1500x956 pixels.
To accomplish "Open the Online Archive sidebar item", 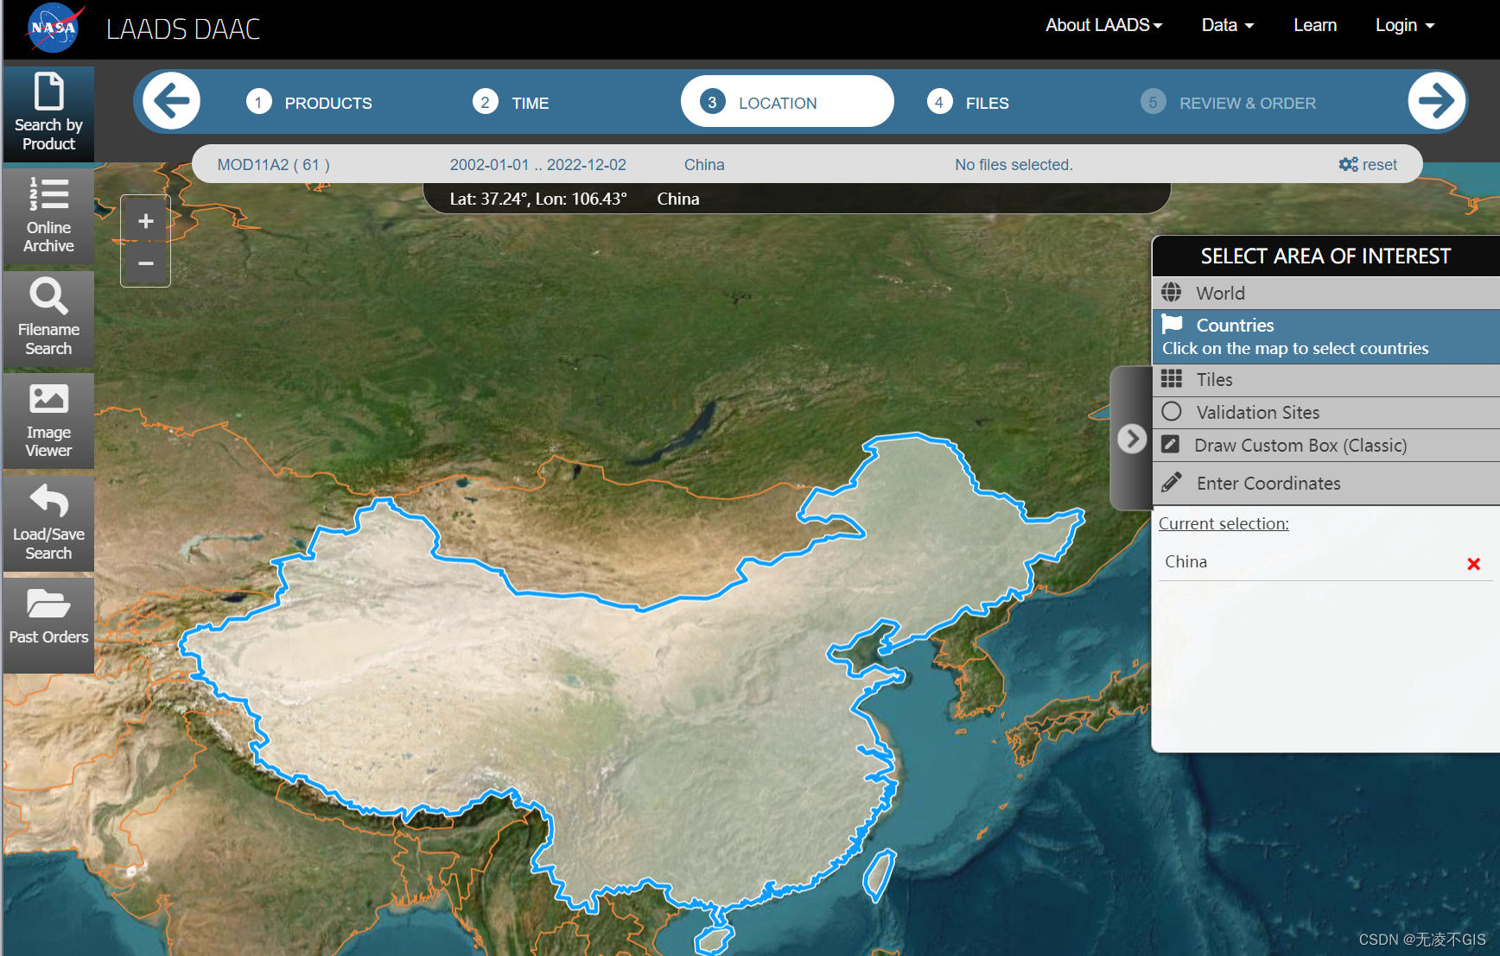I will (48, 215).
